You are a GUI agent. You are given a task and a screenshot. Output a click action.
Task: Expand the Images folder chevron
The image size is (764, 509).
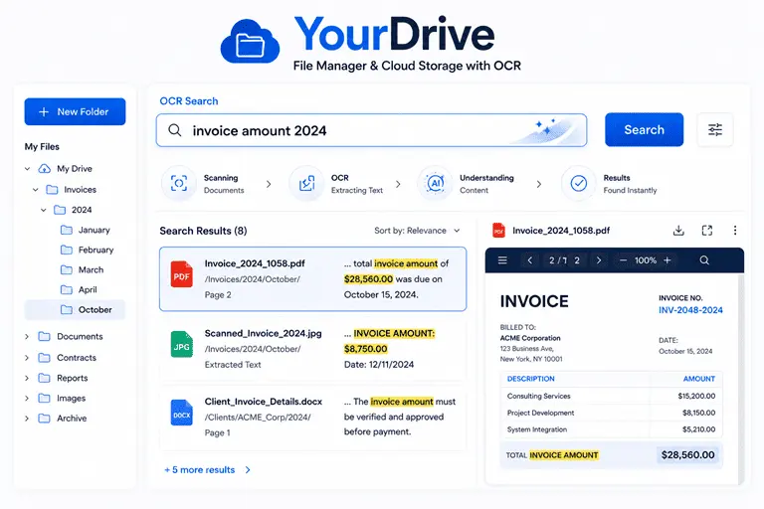coord(27,398)
